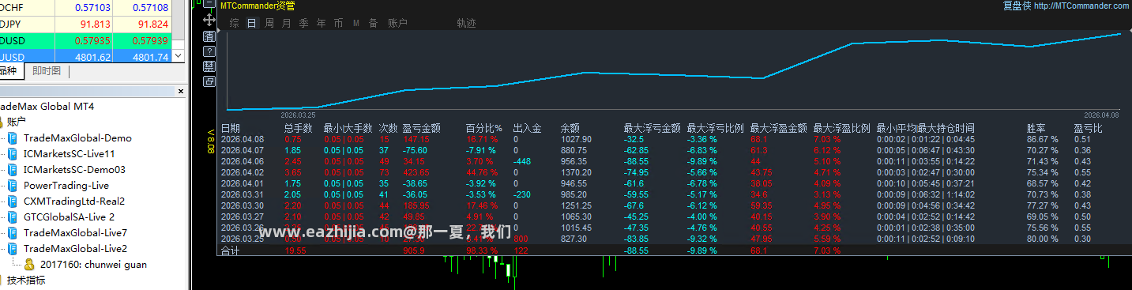Select ICMarketsSC-Demo03 server
Viewport: 1132px width, 290px height.
[74, 169]
